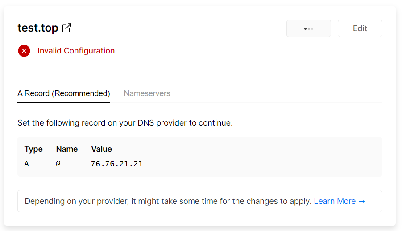Click the @ name value
402x231 pixels.
58,164
